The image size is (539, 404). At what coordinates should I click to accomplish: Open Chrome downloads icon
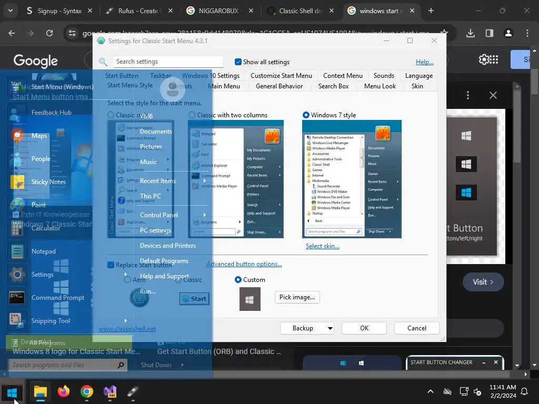click(471, 33)
